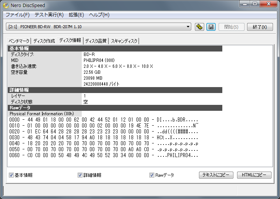
Task: Switch to the ベンチマーク tab
Action: tap(19, 41)
